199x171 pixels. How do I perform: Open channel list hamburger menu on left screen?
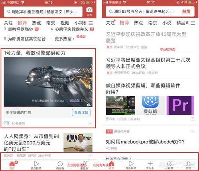[x=91, y=23]
